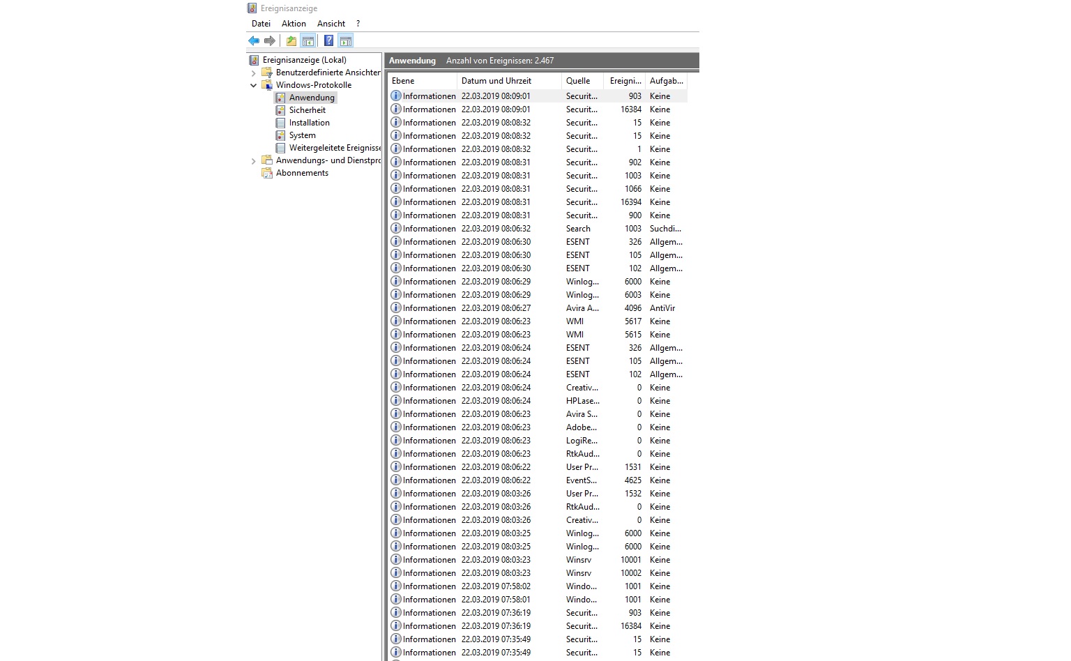The image size is (1071, 661).
Task: Expand the Benutzerdefinierte Ansichten node arrow
Action: click(254, 73)
